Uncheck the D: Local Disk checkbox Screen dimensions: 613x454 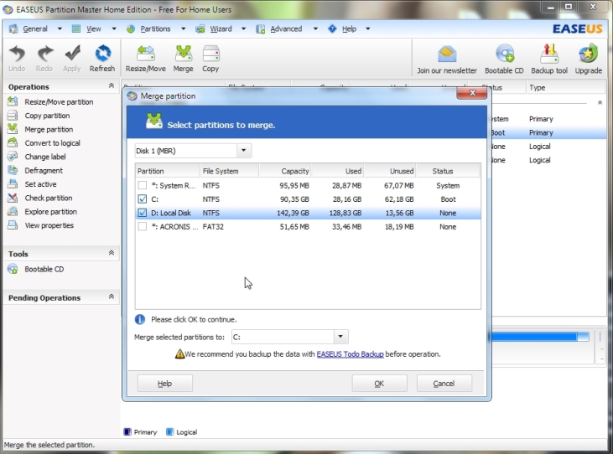tap(143, 213)
